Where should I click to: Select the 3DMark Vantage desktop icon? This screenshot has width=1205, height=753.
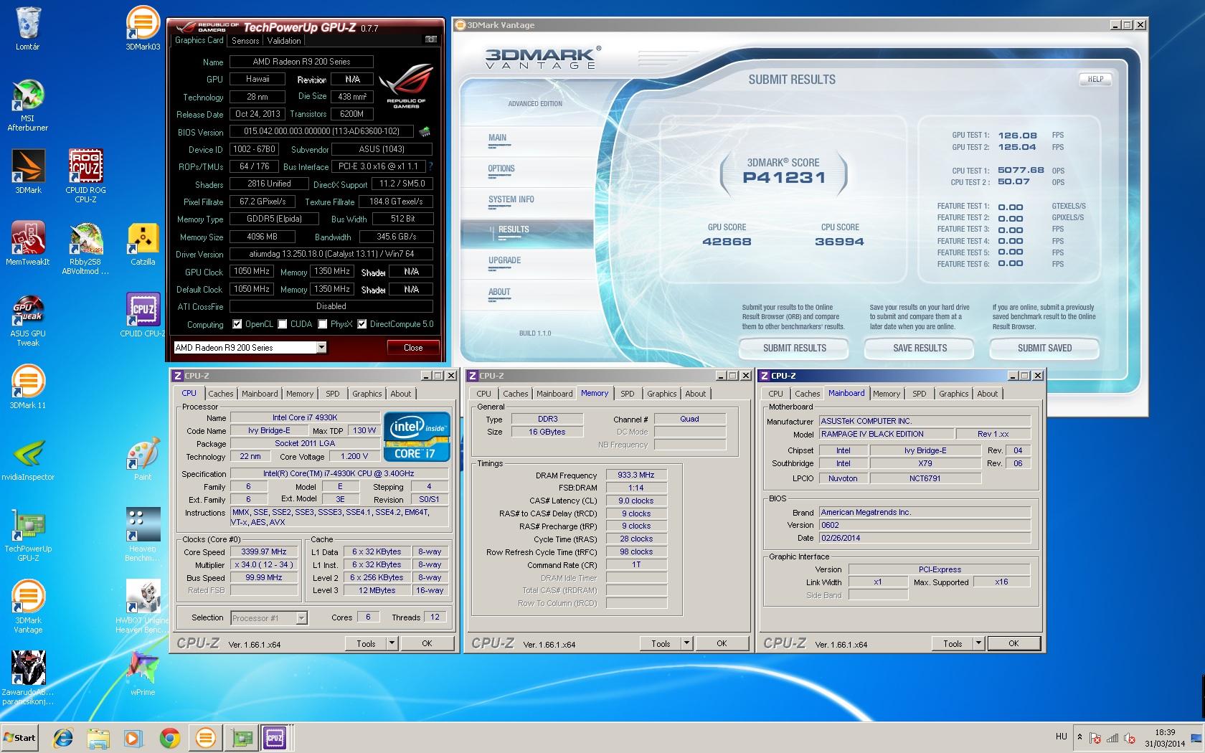(28, 607)
